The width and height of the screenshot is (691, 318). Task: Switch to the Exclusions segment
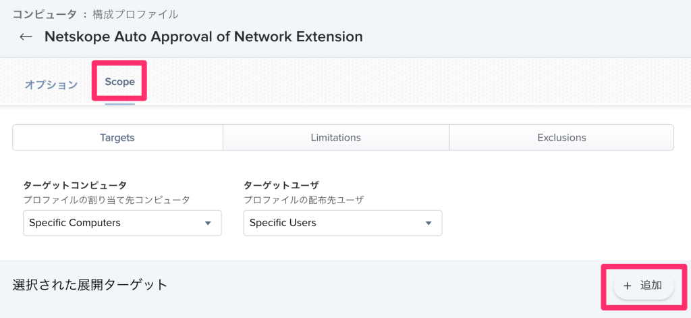coord(561,138)
